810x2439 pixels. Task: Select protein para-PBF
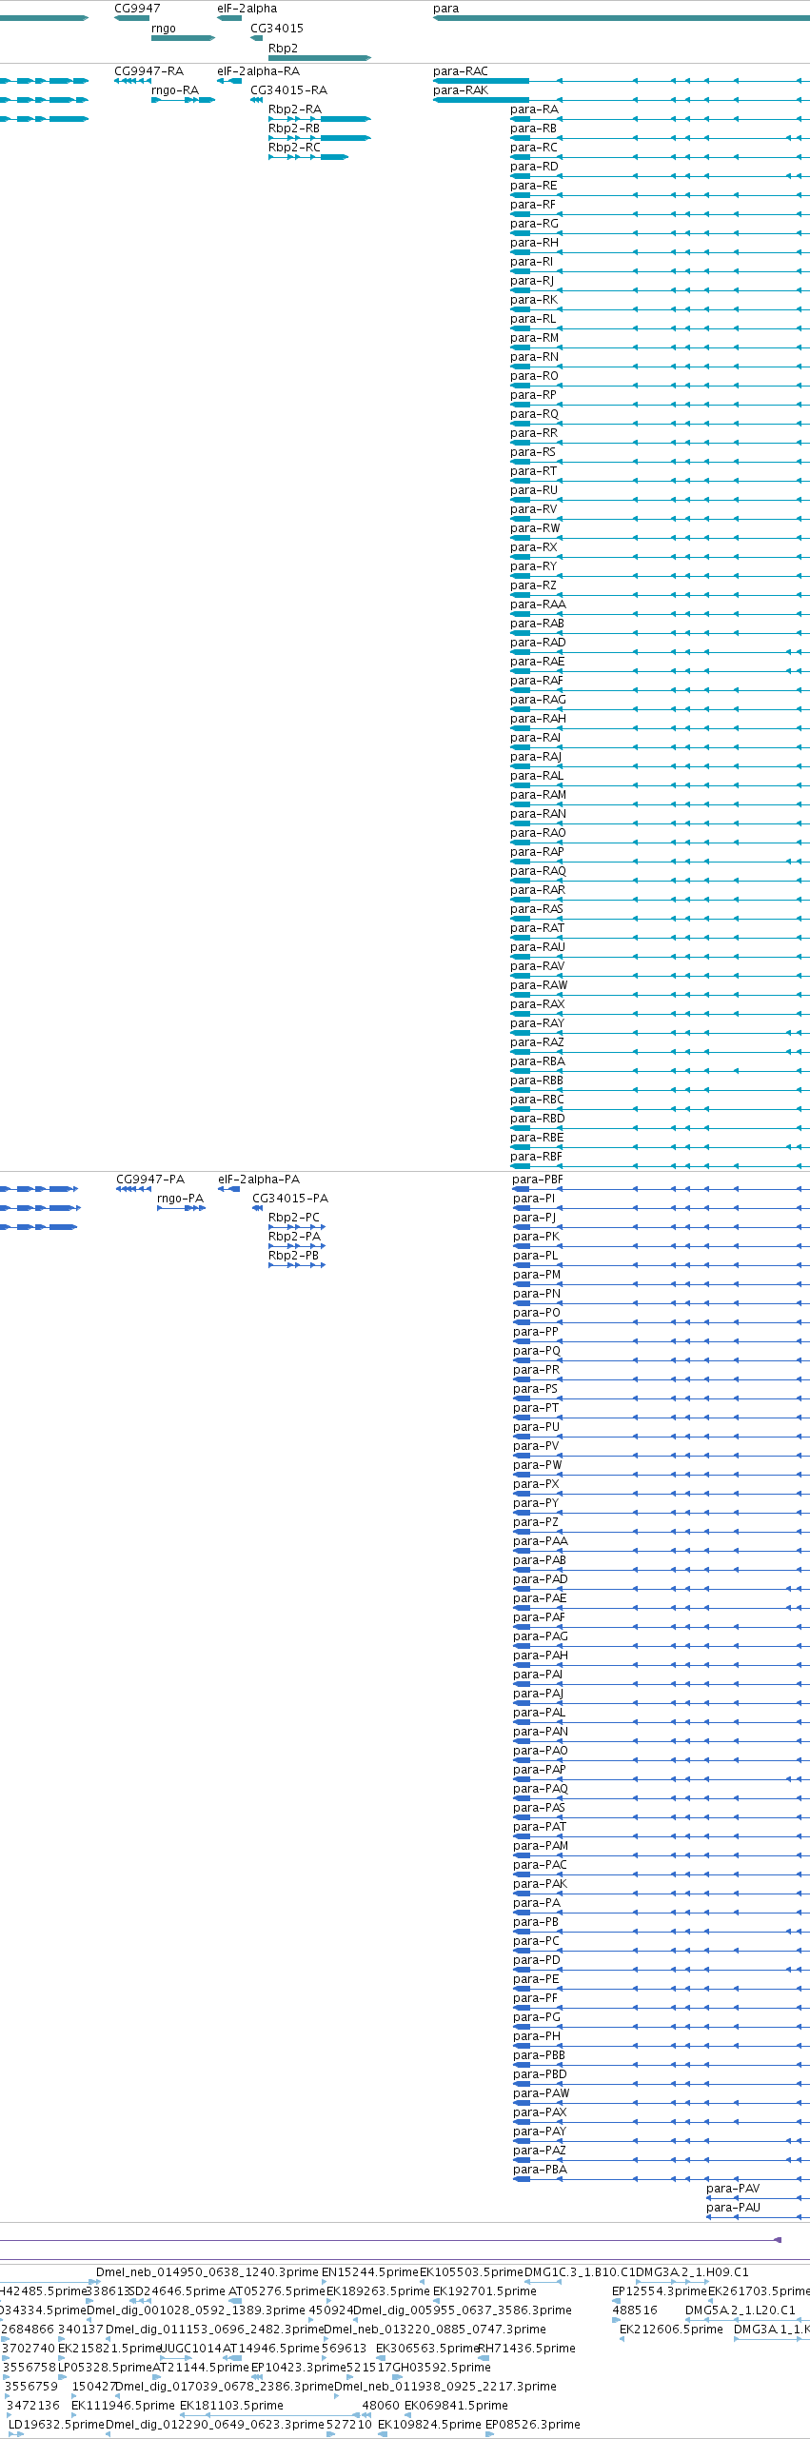(538, 1180)
